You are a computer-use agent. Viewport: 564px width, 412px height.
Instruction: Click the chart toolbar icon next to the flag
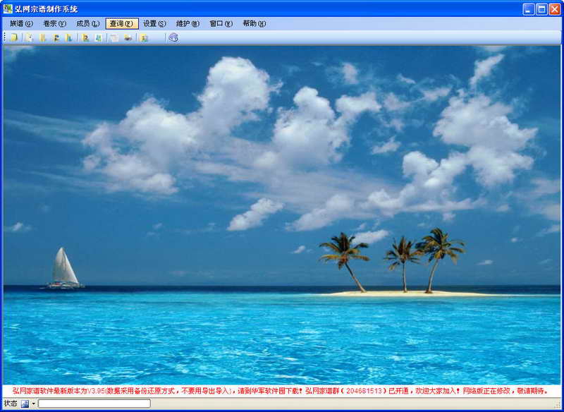click(x=70, y=39)
